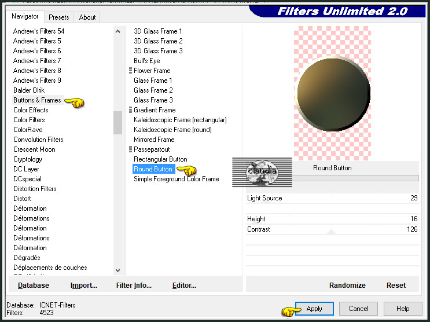The image size is (430, 322).
Task: Choose Gradient Frame filter
Action: pyautogui.click(x=155, y=110)
